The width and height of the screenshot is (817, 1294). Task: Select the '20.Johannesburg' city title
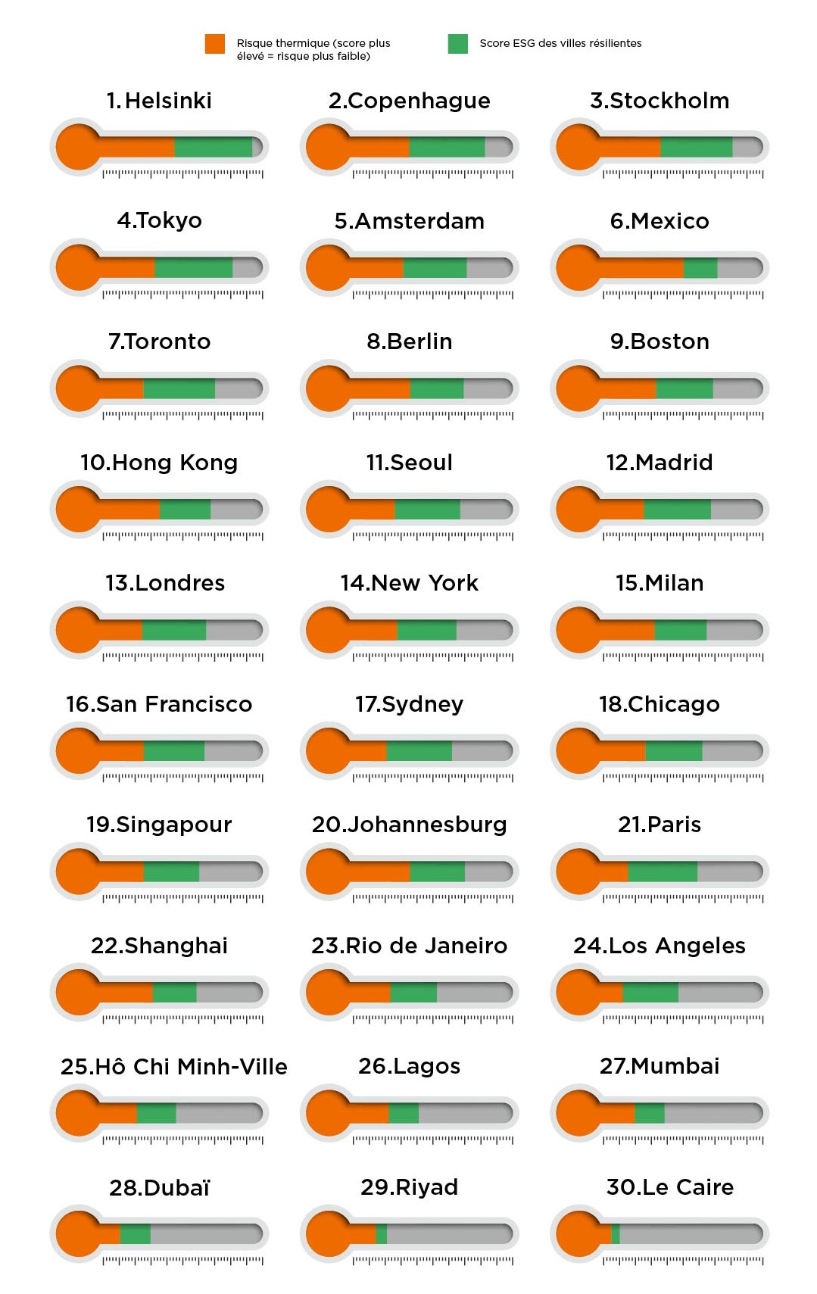click(410, 825)
